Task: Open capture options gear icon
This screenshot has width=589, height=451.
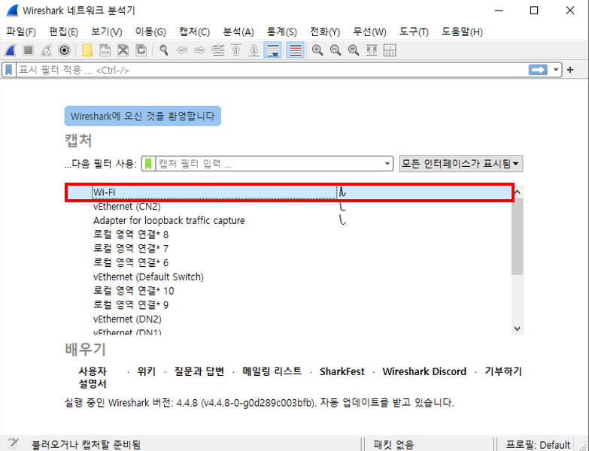Action: pyautogui.click(x=64, y=50)
